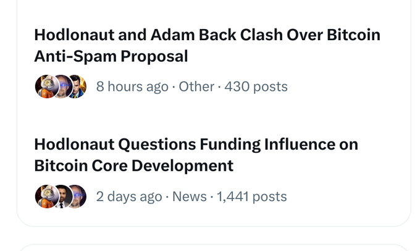This screenshot has width=420, height=251.
Task: Select the 'Other' category label
Action: click(196, 87)
